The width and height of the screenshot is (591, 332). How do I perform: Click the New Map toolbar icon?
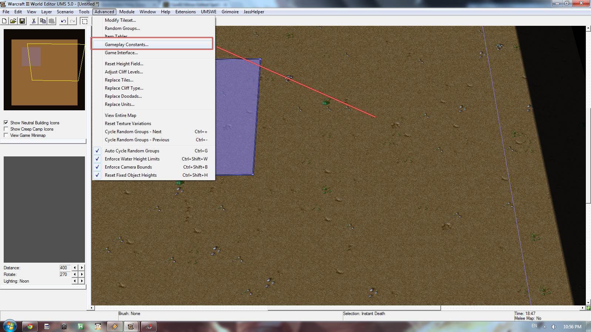click(4, 21)
